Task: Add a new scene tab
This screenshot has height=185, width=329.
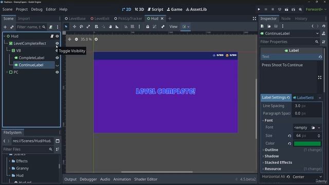Action: (170, 18)
